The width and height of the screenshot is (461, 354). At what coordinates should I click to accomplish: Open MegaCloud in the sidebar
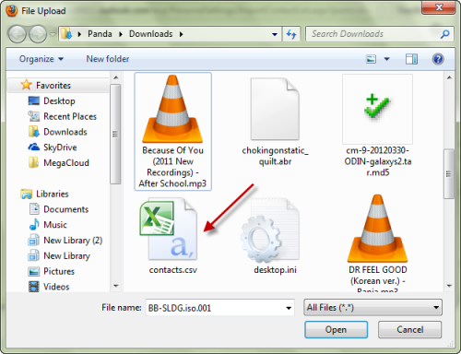click(x=66, y=162)
